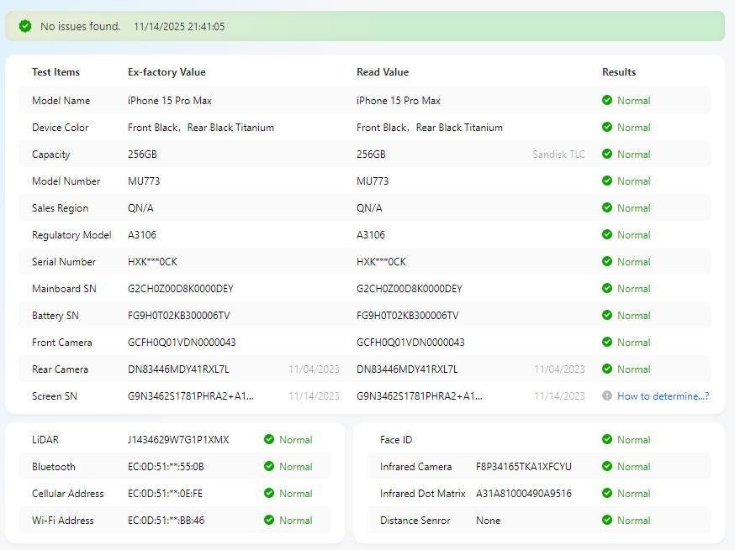The height and width of the screenshot is (550, 735).
Task: Select the Mainboard SN read value G2CH0Z00D8K0000DEY
Action: pos(409,289)
